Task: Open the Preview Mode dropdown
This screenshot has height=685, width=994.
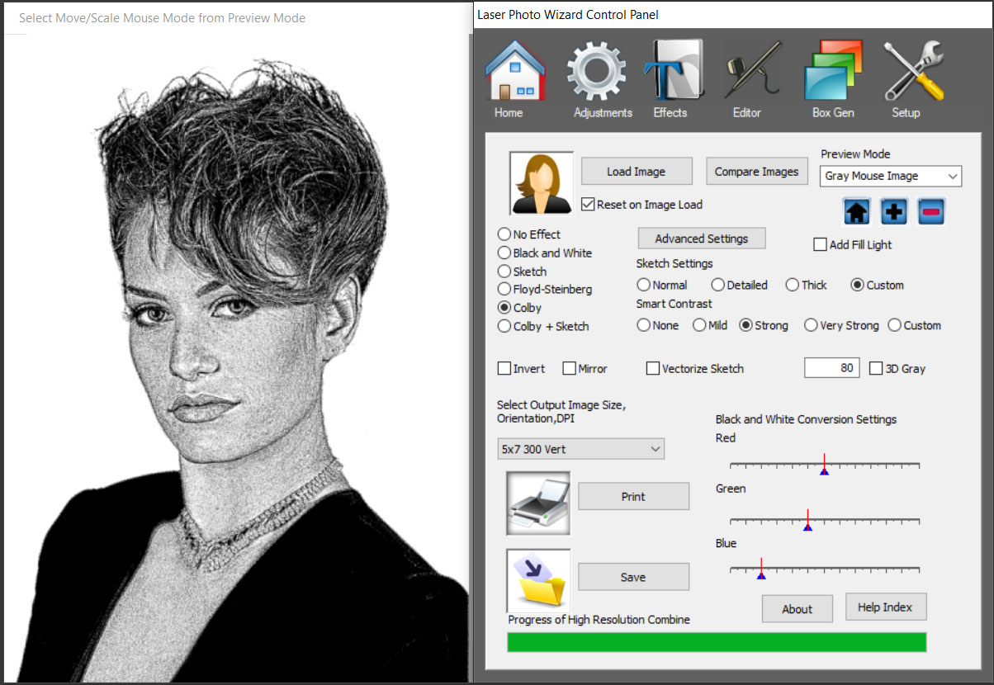Action: [x=891, y=176]
